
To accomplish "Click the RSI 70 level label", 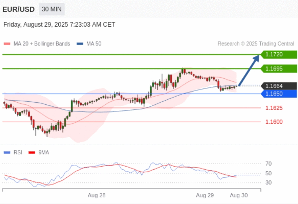I will [268, 164].
